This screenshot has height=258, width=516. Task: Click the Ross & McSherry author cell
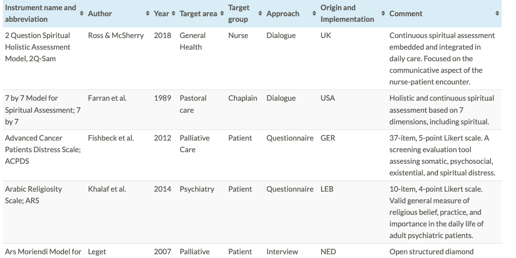(x=116, y=35)
